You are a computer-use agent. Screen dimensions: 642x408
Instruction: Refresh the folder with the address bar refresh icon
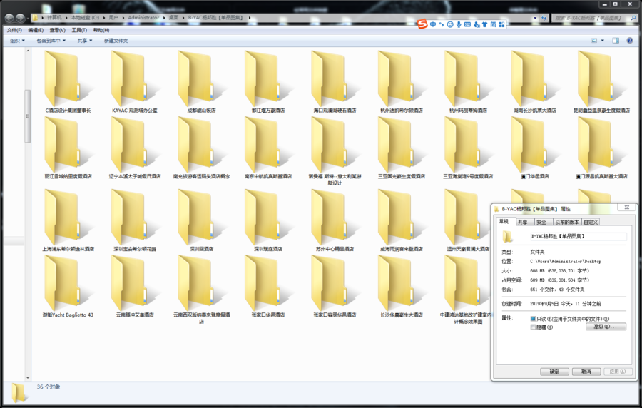tap(544, 18)
